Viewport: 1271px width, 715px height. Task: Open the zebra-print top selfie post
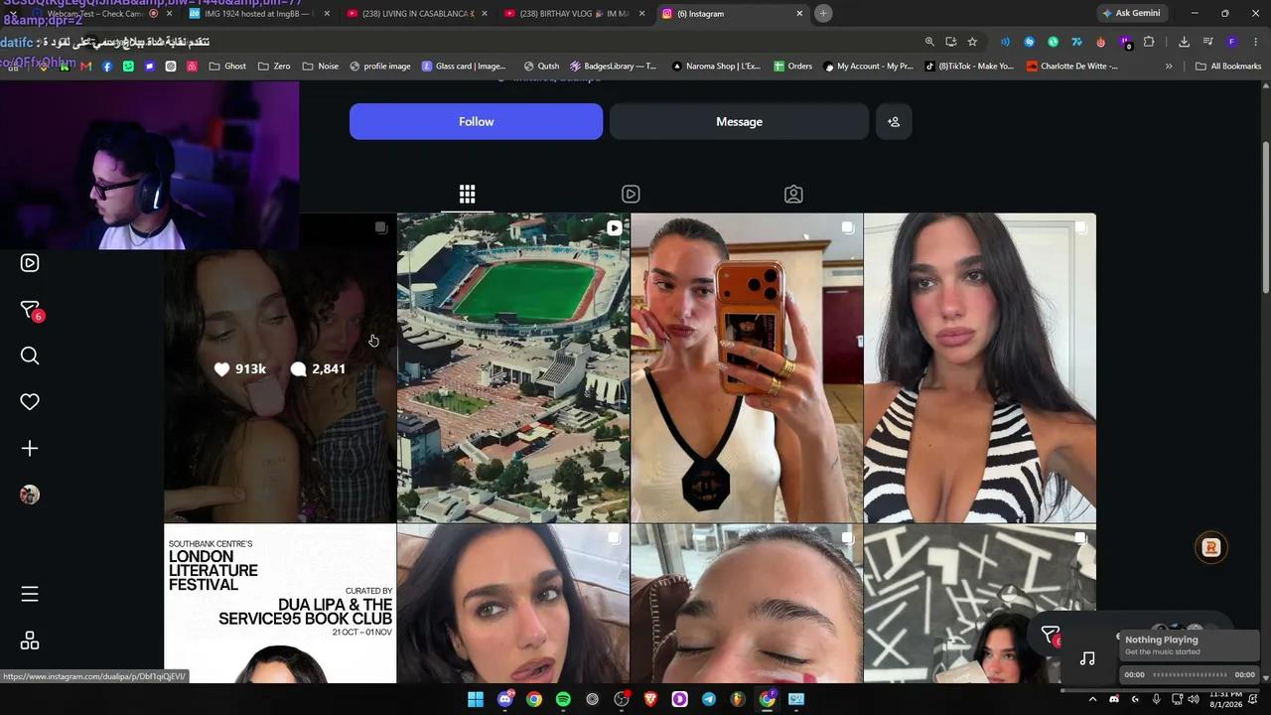tap(980, 367)
